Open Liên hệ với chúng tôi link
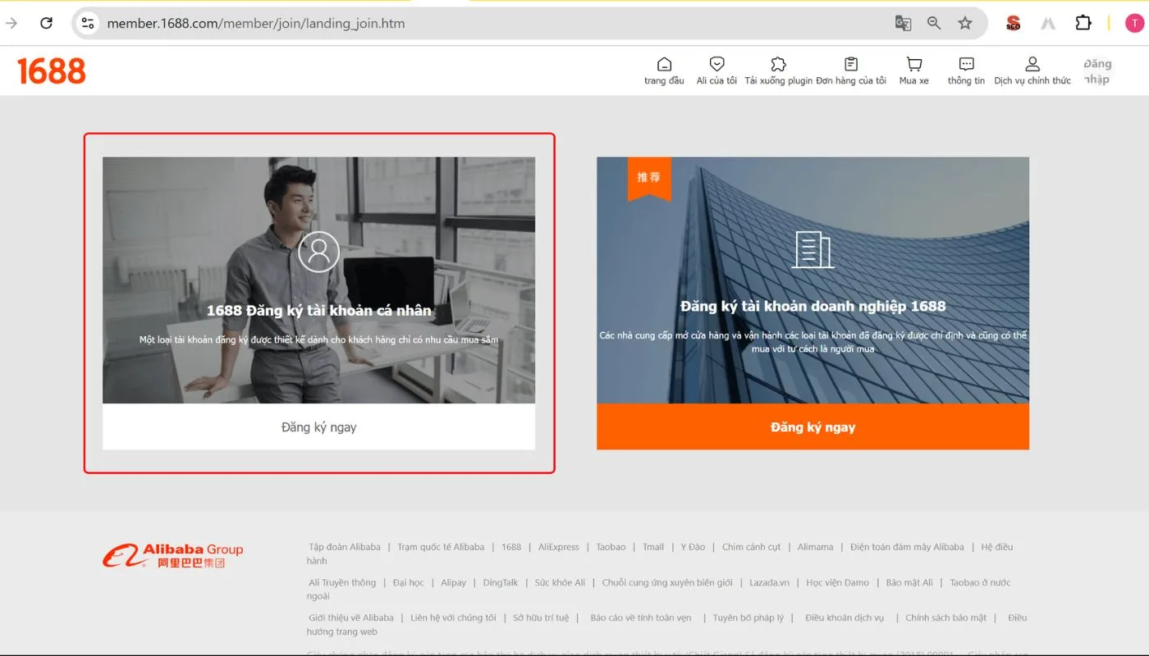Screen dimensions: 1149x656 coord(453,617)
